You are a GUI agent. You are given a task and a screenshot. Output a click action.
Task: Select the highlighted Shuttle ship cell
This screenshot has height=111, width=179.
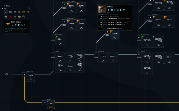51,105
